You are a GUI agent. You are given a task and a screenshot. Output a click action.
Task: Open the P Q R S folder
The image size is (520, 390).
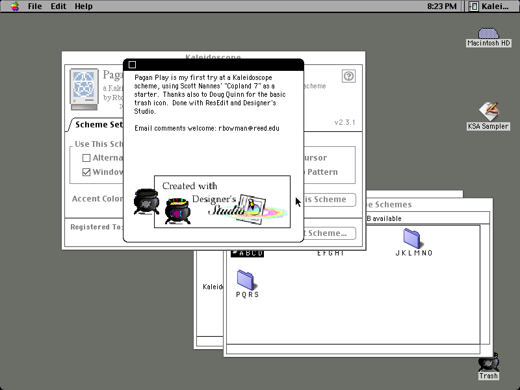coord(246,280)
